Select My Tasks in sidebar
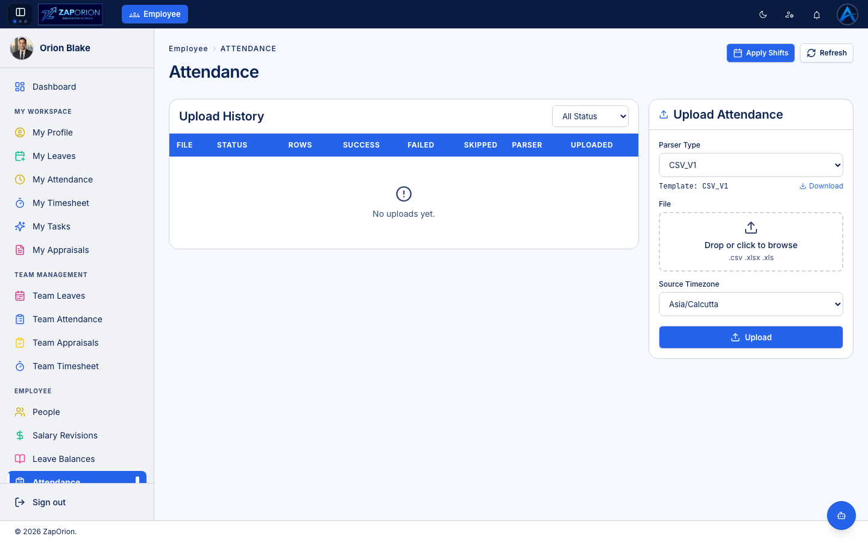The image size is (868, 542). click(x=77, y=226)
